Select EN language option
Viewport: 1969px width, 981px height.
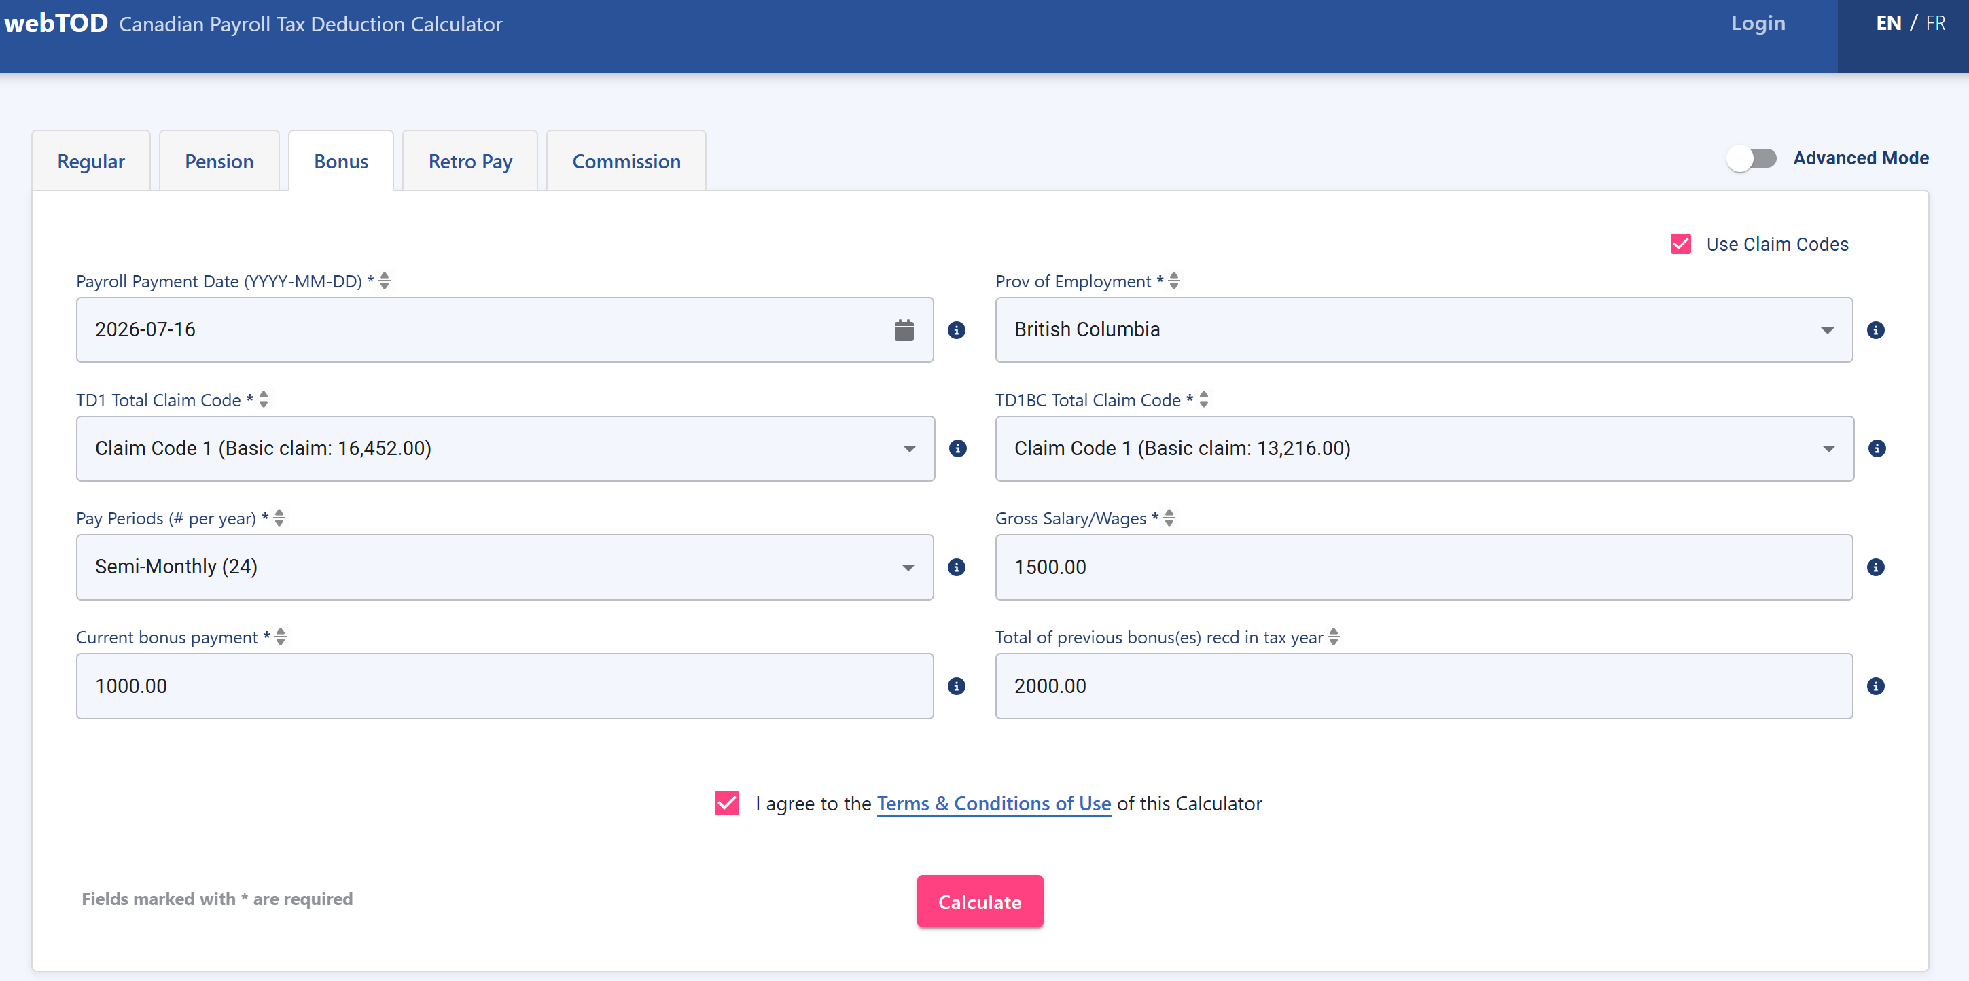tap(1889, 24)
